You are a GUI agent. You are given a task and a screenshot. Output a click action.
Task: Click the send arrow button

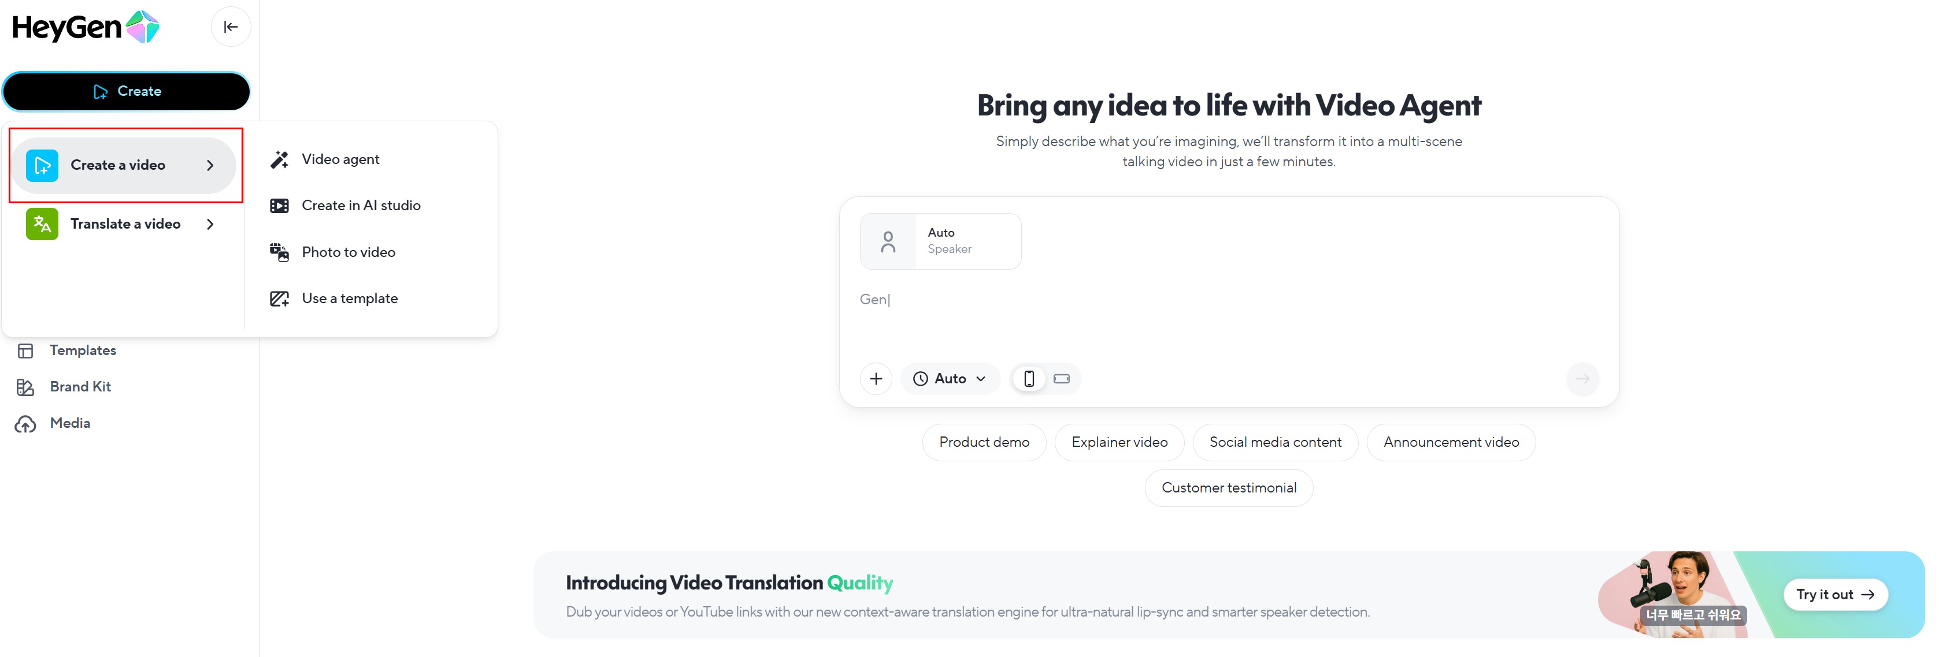1582,379
